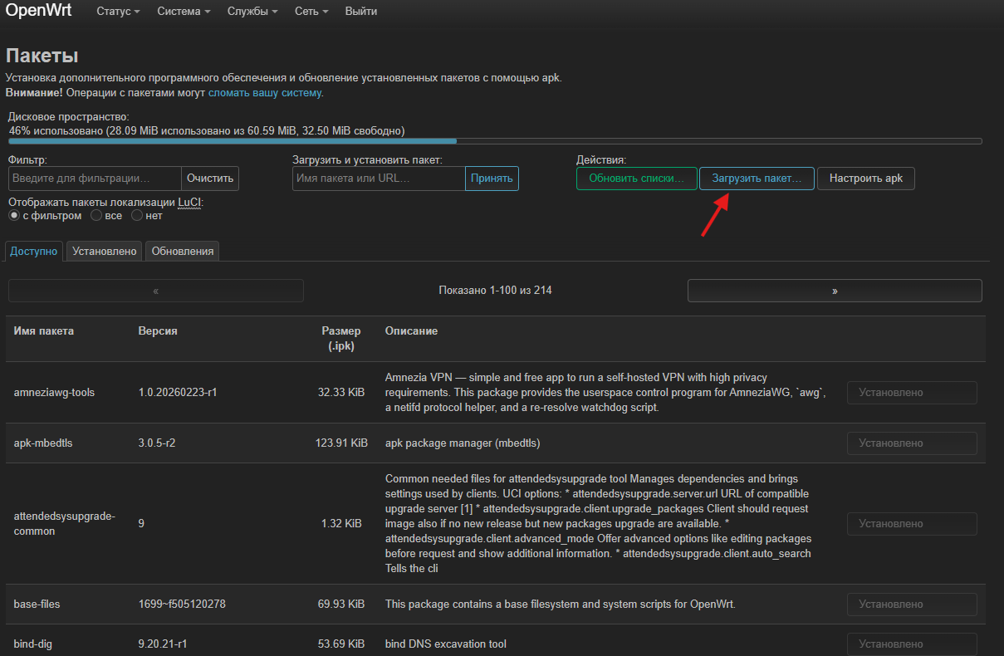Image resolution: width=1004 pixels, height=656 pixels.
Task: Click the previous page « button
Action: 156,291
